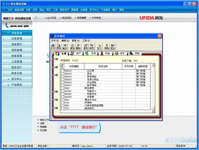Select 财务分析 in the sidebar
199x150 pixels.
[17, 73]
